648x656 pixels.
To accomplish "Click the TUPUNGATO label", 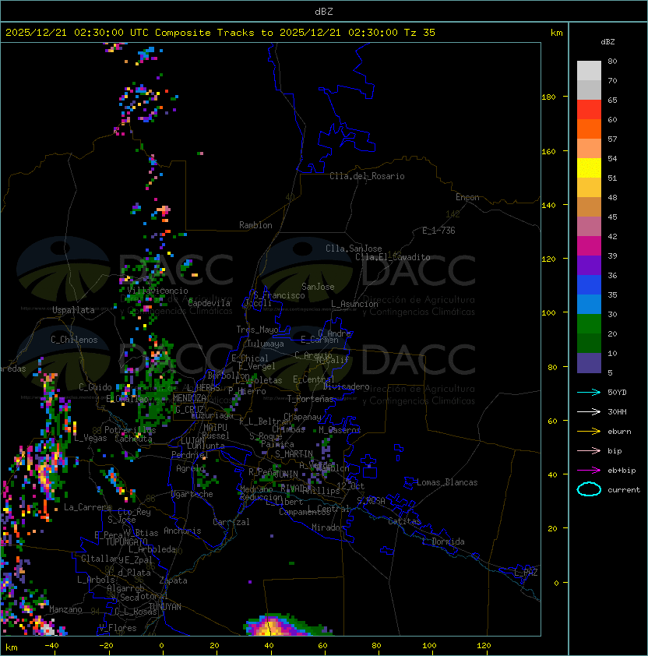I will [x=126, y=541].
